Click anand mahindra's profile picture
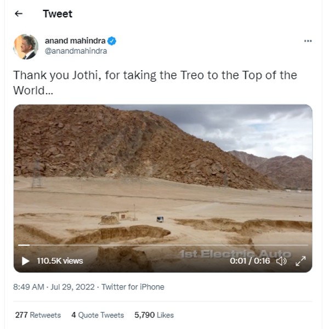 pyautogui.click(x=26, y=46)
